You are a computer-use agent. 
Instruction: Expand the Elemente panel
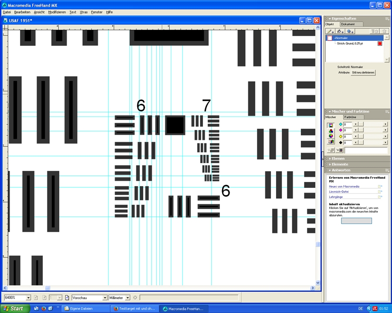point(340,164)
